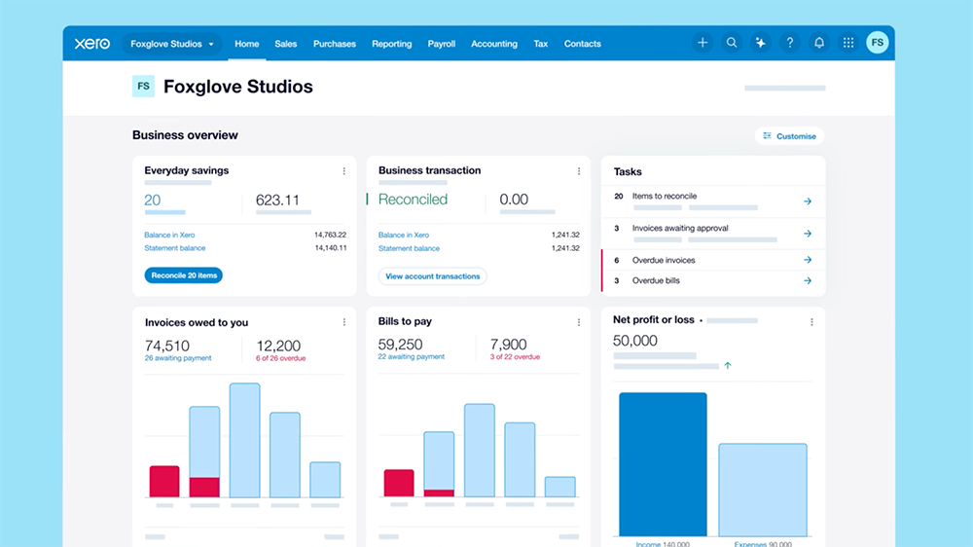Click Balance in Xero under Business transaction
973x547 pixels.
tap(404, 235)
